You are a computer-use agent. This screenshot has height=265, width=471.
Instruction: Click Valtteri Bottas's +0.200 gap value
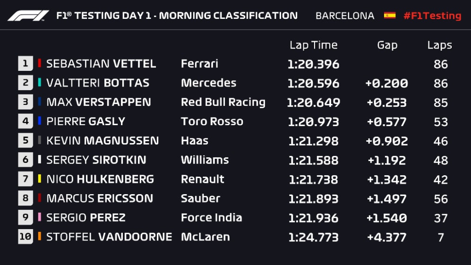point(386,84)
